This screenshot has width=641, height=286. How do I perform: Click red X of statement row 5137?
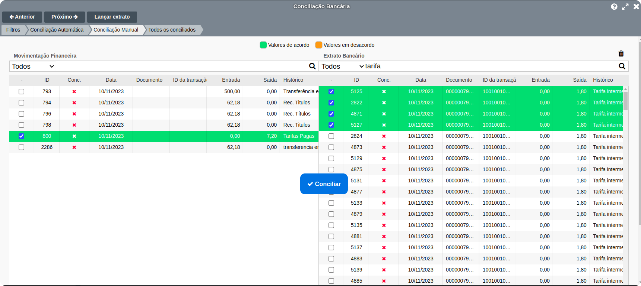click(384, 247)
